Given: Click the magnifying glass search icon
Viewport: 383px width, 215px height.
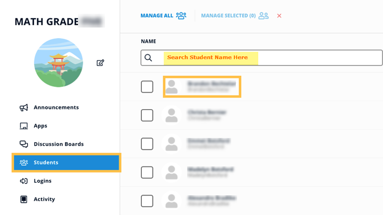Looking at the screenshot, I should [x=148, y=58].
